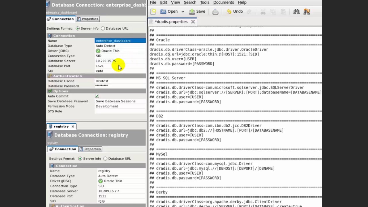Open the Help menu
Image resolution: width=368 pixels, height=207 pixels.
pyautogui.click(x=242, y=2)
